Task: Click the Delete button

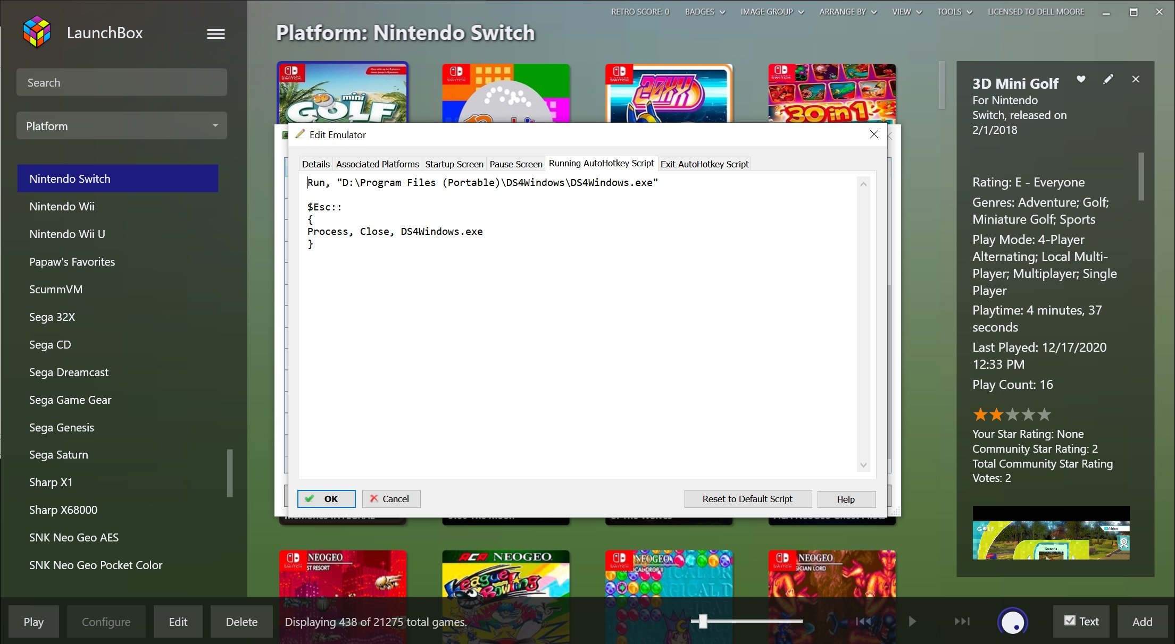Action: point(241,622)
